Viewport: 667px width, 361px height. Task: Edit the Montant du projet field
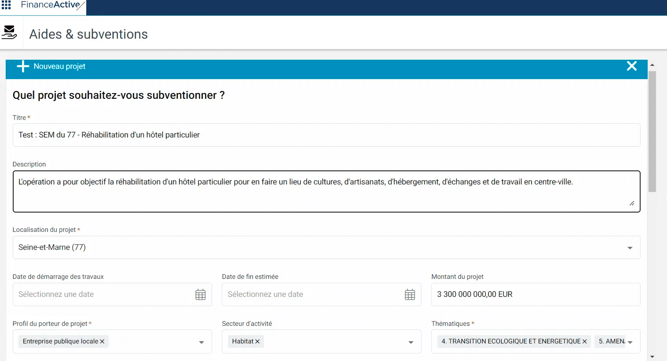coord(536,294)
